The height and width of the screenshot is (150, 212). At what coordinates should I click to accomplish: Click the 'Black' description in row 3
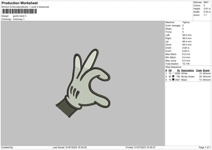pos(184,80)
